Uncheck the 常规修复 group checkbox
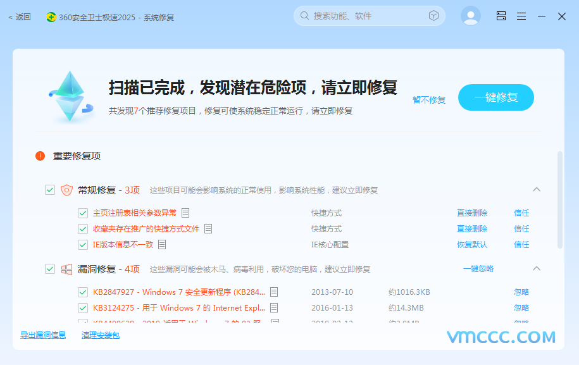The image size is (579, 365). (x=50, y=190)
